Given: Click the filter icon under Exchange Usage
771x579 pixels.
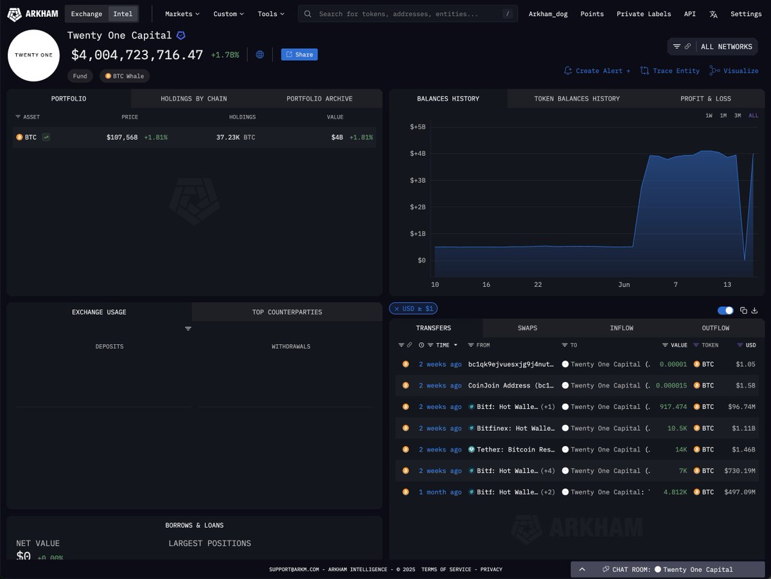Looking at the screenshot, I should click(188, 329).
